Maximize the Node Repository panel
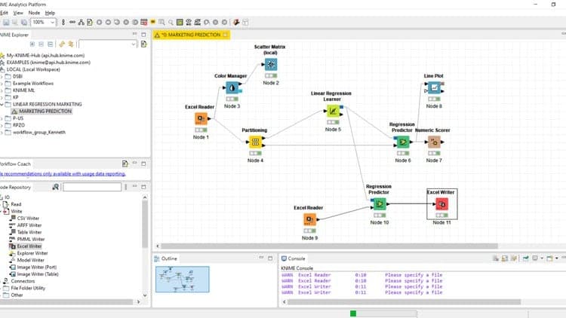This screenshot has width=566, height=318. tap(143, 187)
